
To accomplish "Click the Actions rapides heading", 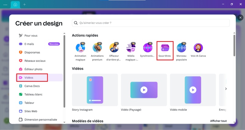I will [x=85, y=35].
